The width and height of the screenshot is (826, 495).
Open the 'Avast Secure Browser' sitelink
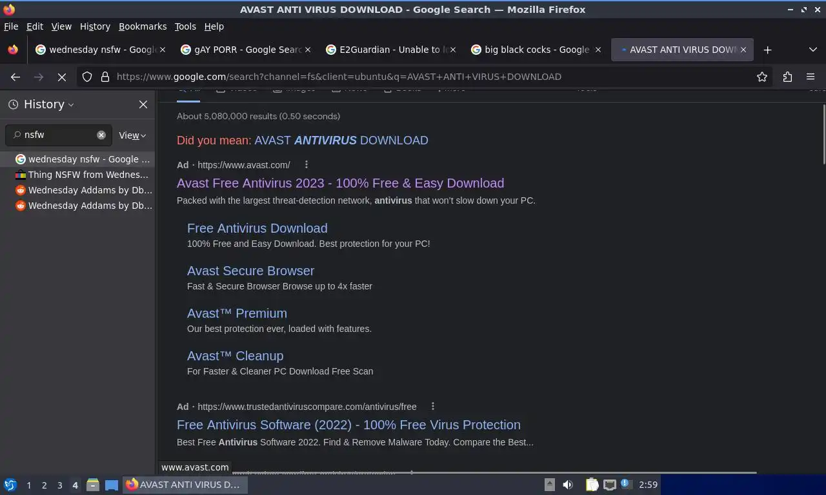click(250, 271)
